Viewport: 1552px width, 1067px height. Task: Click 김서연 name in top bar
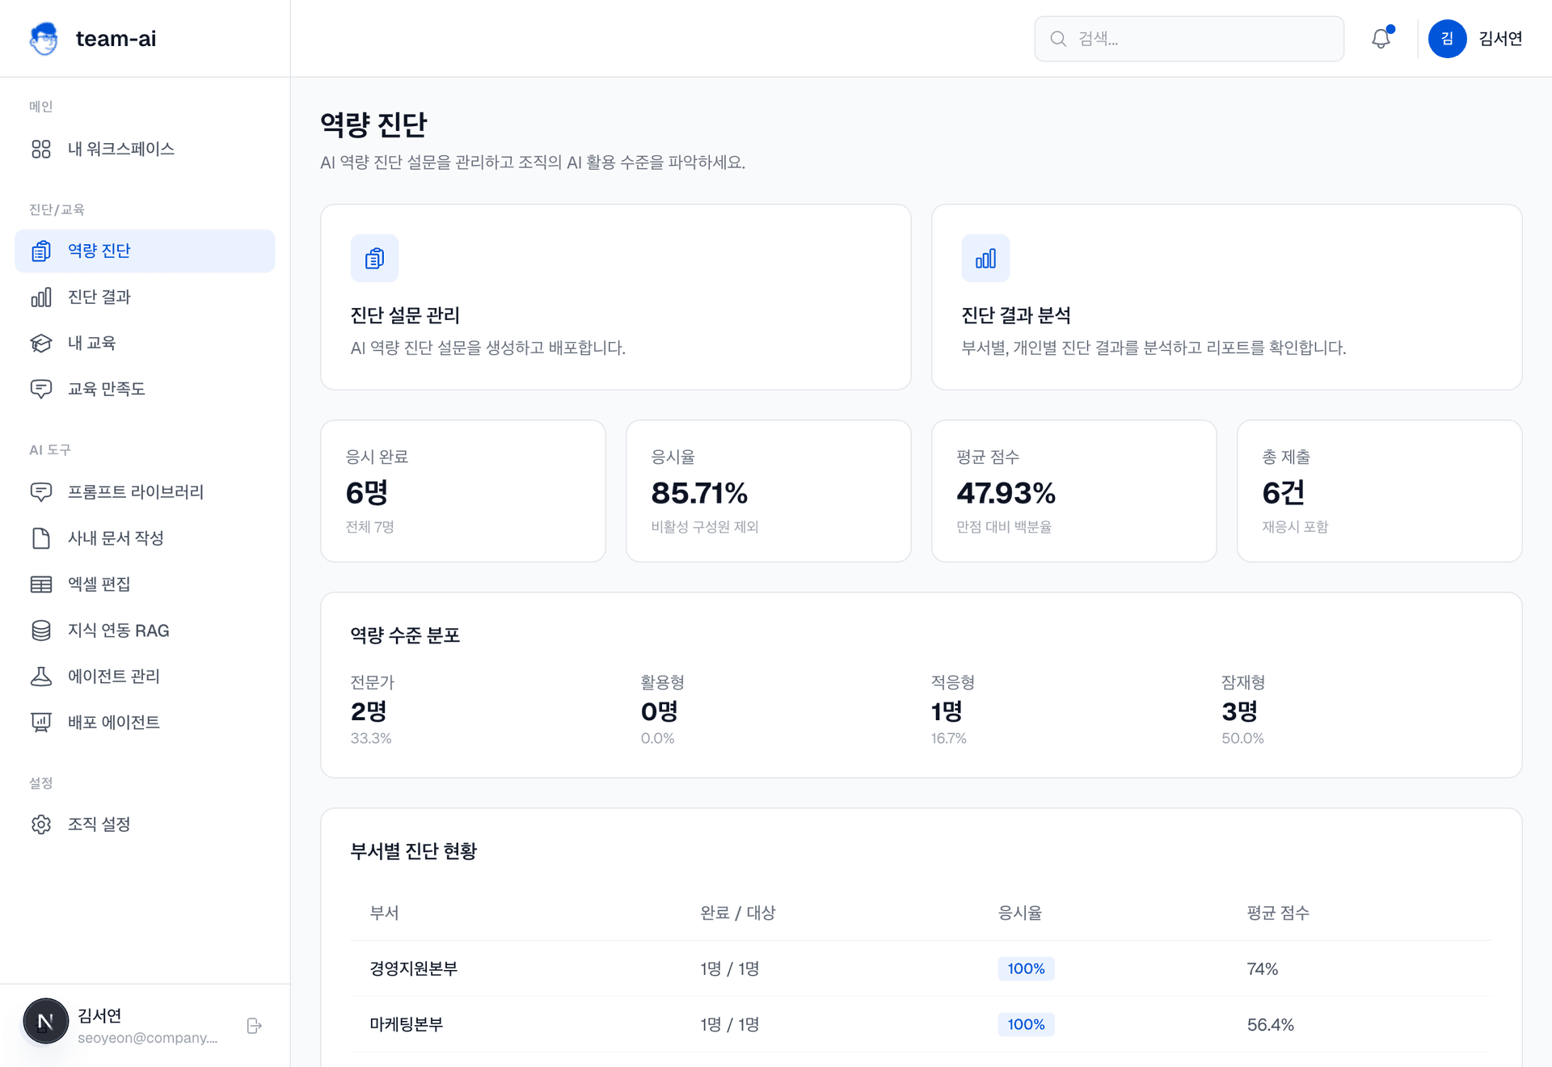1500,38
